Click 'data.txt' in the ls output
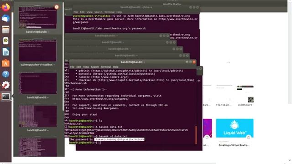Screen dimensions: 292x164 [75, 123]
